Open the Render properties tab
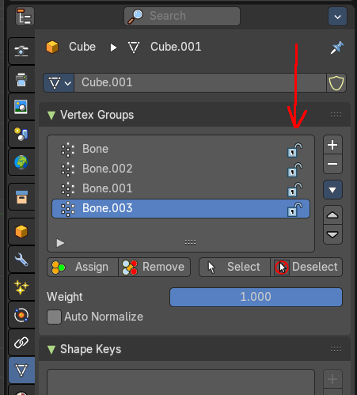This screenshot has height=395, width=357. click(x=21, y=51)
